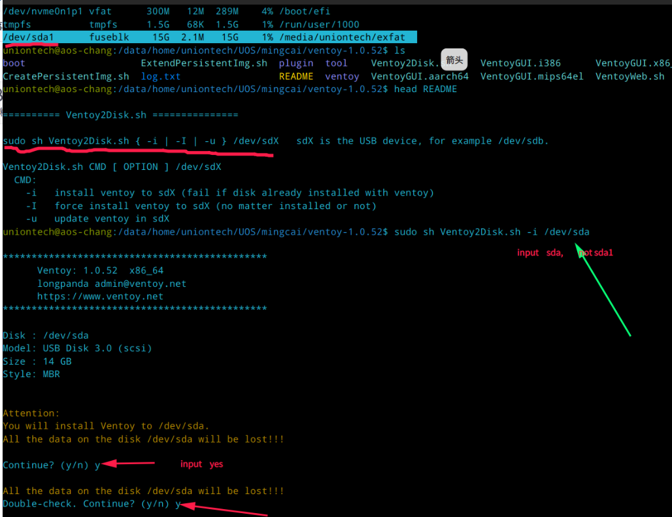672x517 pixels.
Task: Click the 'sudo sh Ventoy2Disk.sh -i /dev/sda' command
Action: (x=492, y=232)
